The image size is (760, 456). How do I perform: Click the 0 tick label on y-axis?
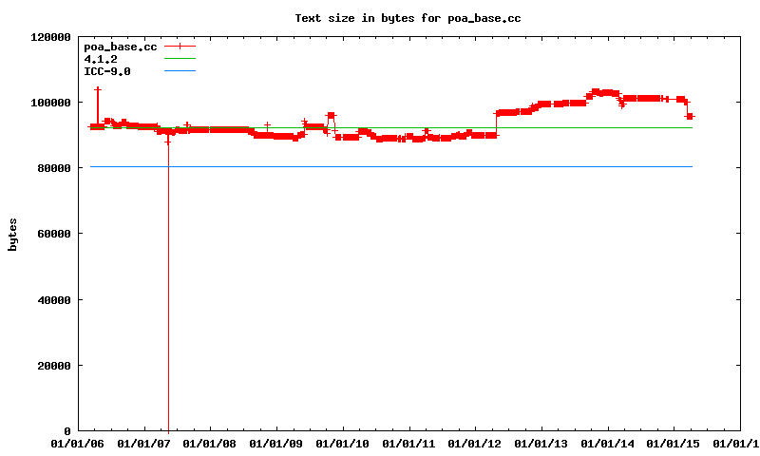click(67, 431)
